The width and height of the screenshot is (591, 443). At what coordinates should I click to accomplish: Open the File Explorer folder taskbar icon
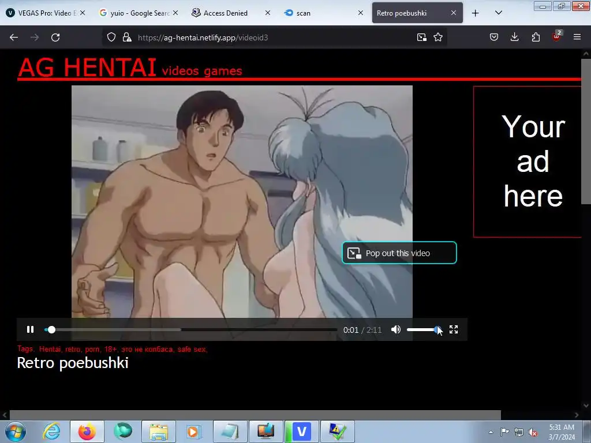pos(159,431)
